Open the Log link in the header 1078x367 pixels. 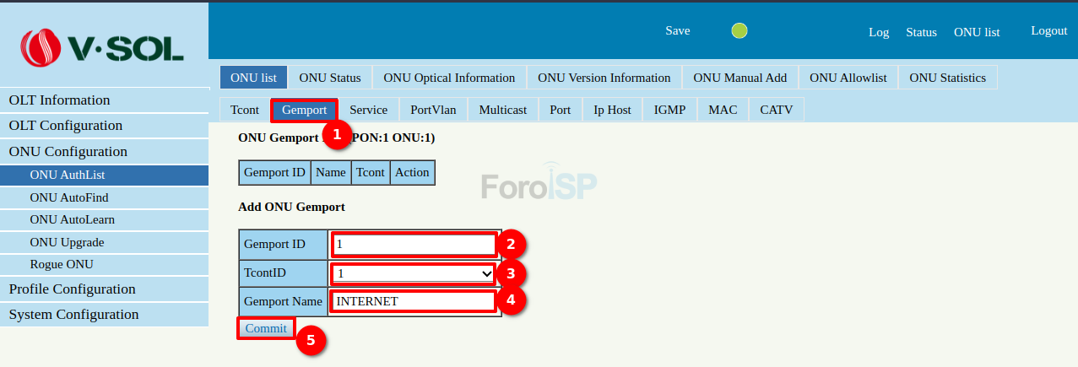[879, 32]
